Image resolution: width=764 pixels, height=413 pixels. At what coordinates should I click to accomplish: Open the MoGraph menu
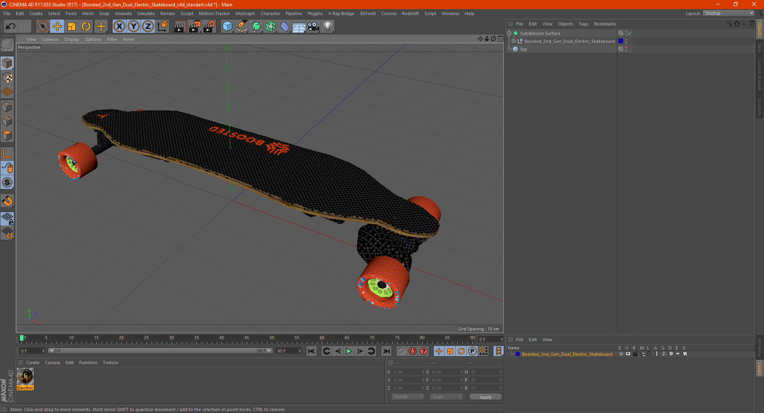[x=245, y=14]
